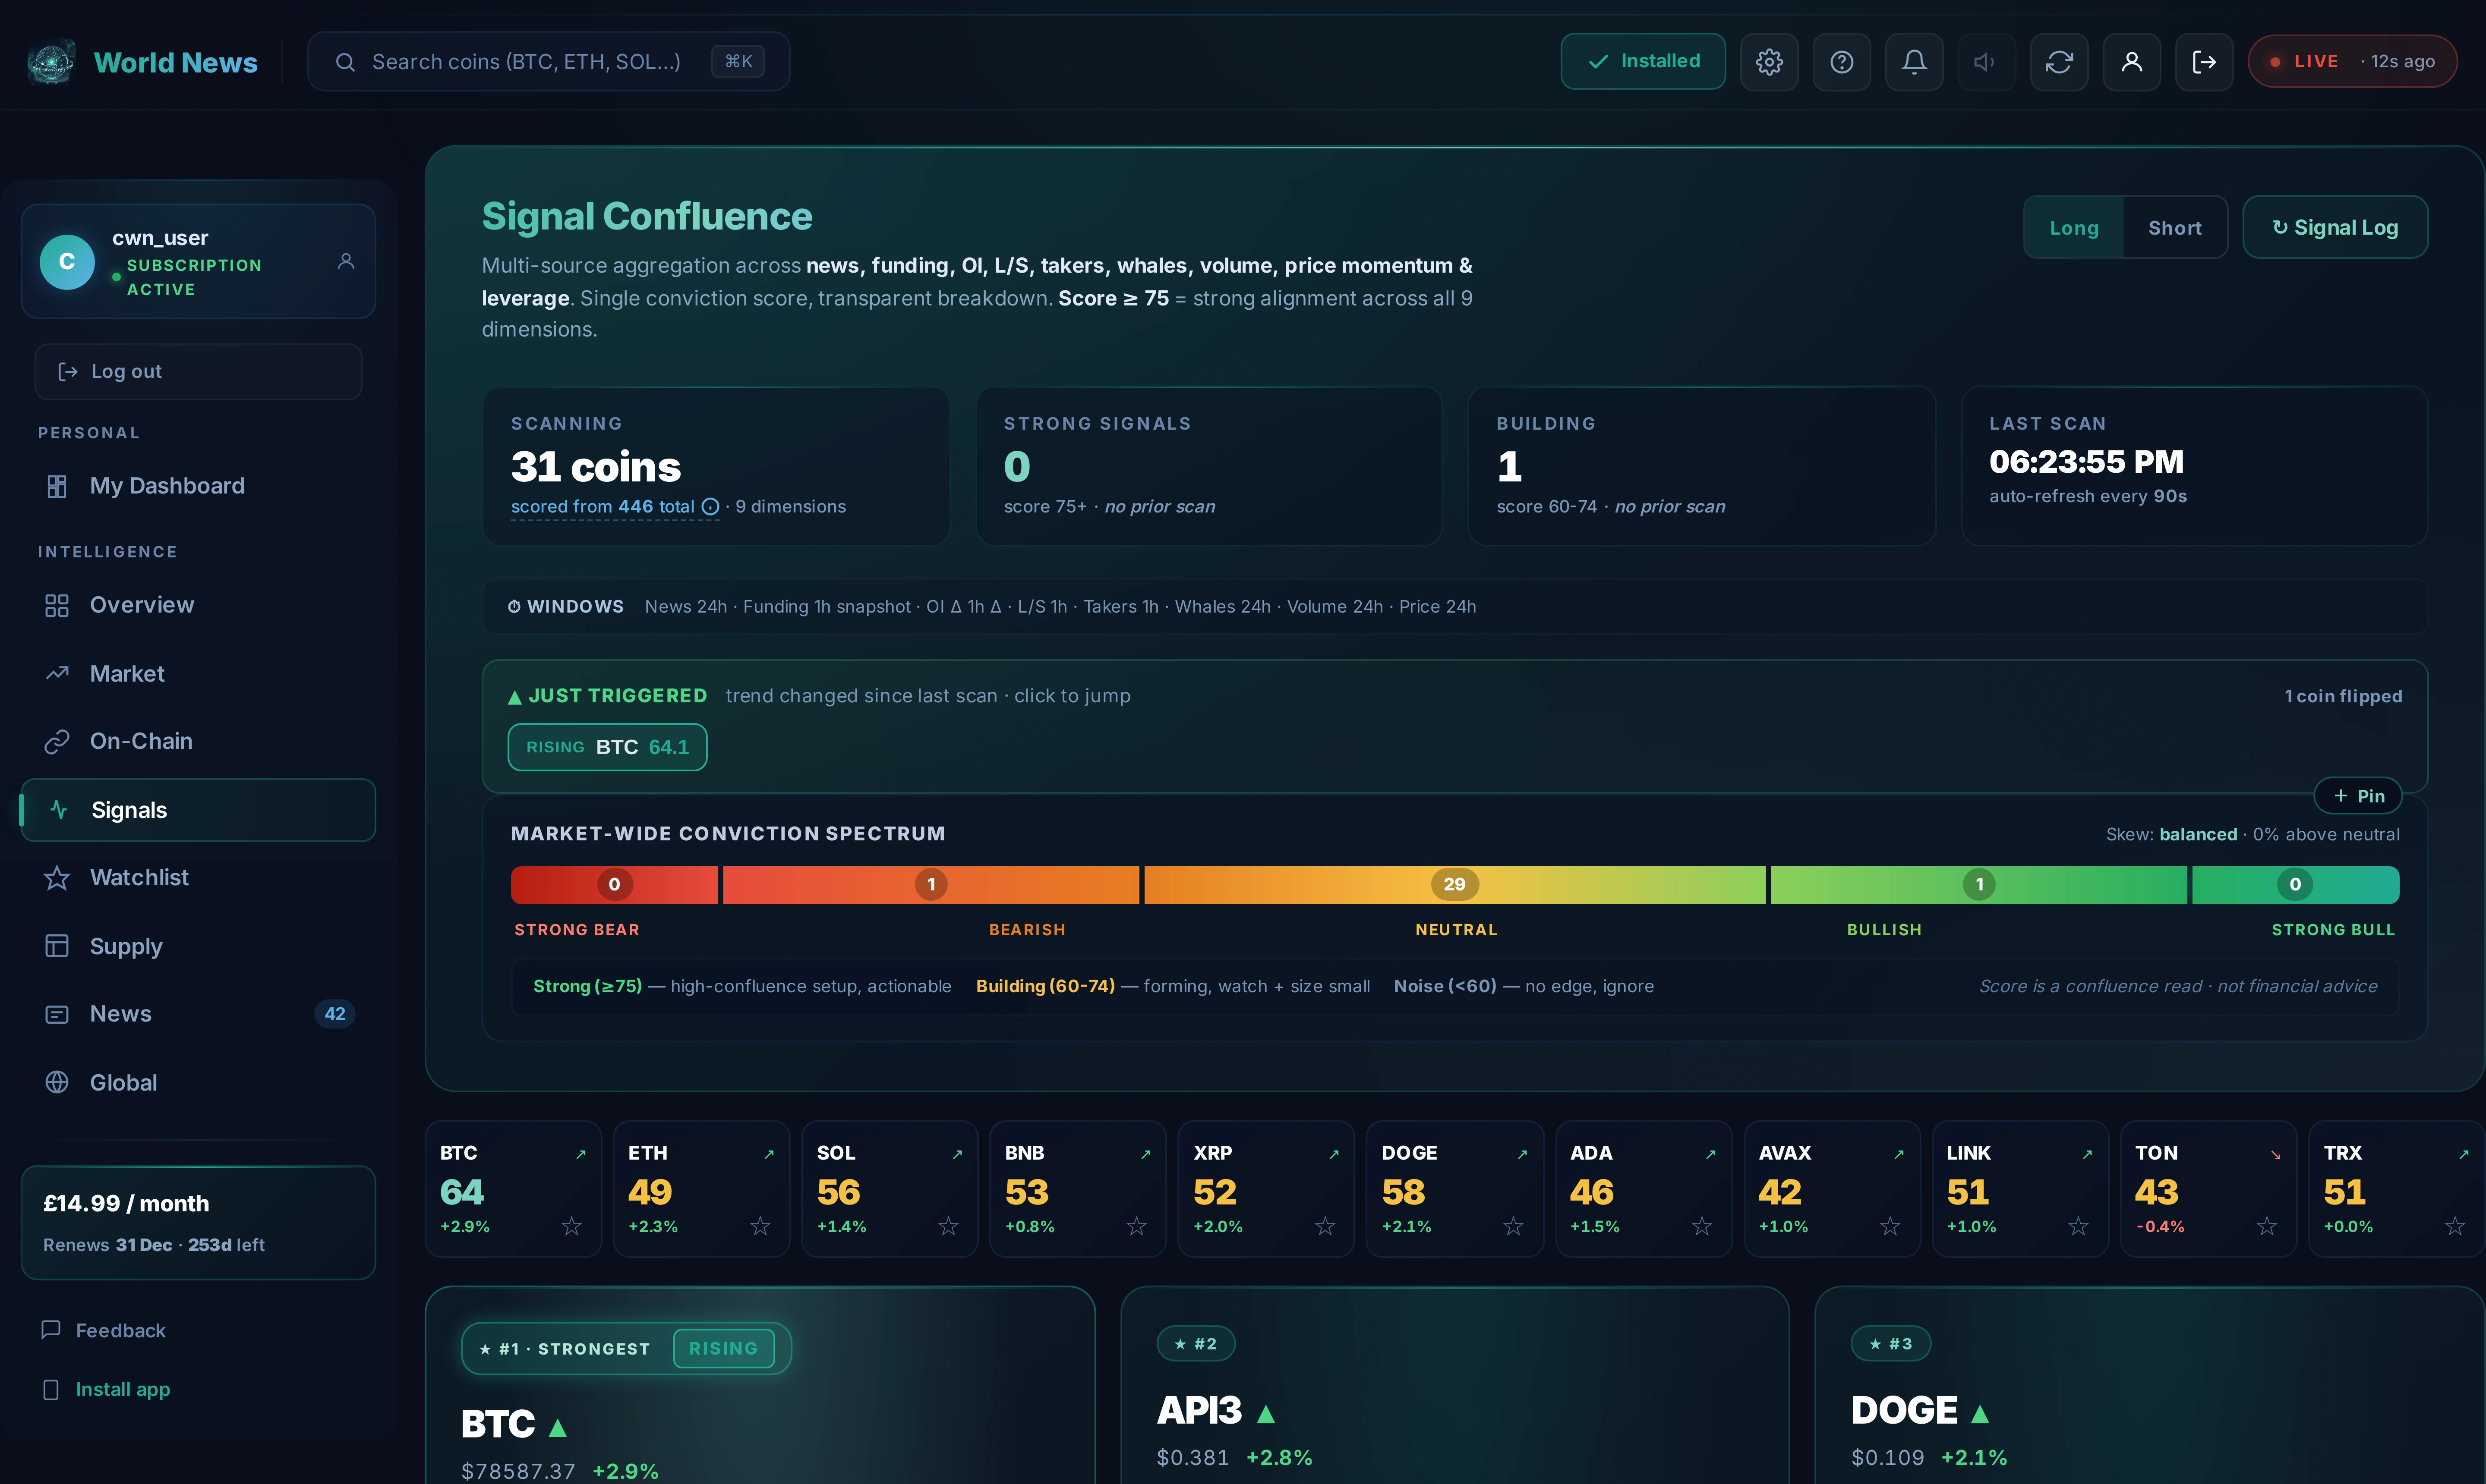2486x1484 pixels.
Task: Open the #3 DOGE card
Action: 2150,1386
